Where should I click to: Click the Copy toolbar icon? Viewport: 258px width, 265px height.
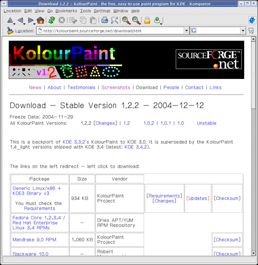(x=83, y=20)
